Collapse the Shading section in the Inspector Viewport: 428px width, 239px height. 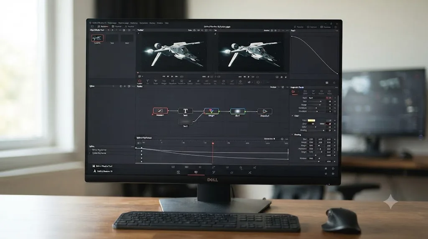pyautogui.click(x=292, y=135)
